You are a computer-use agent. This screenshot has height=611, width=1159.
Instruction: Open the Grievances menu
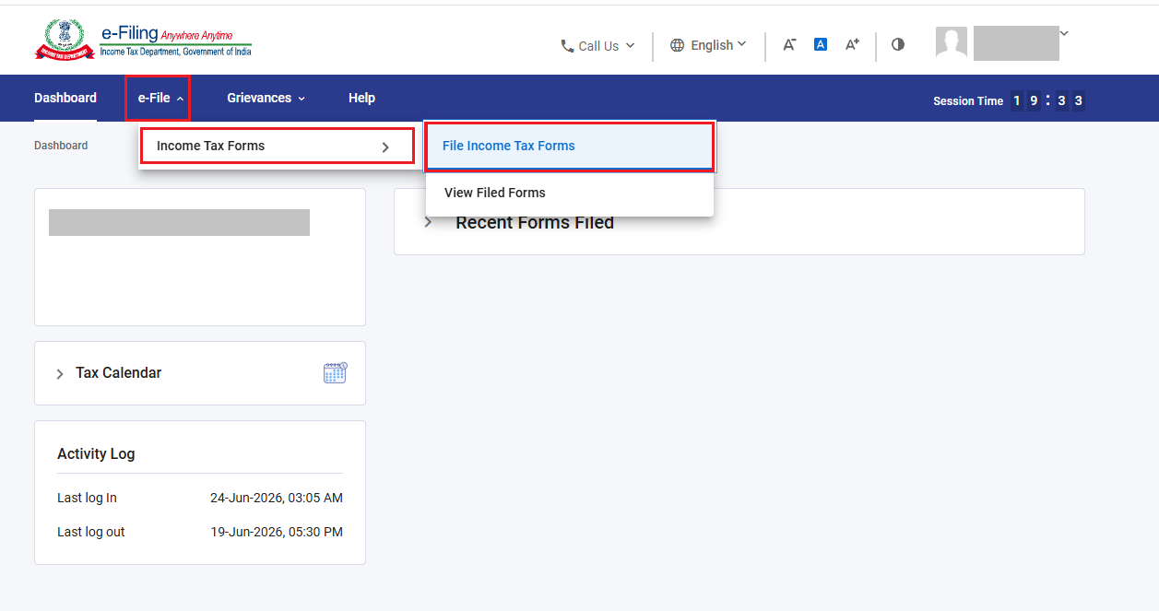point(266,98)
